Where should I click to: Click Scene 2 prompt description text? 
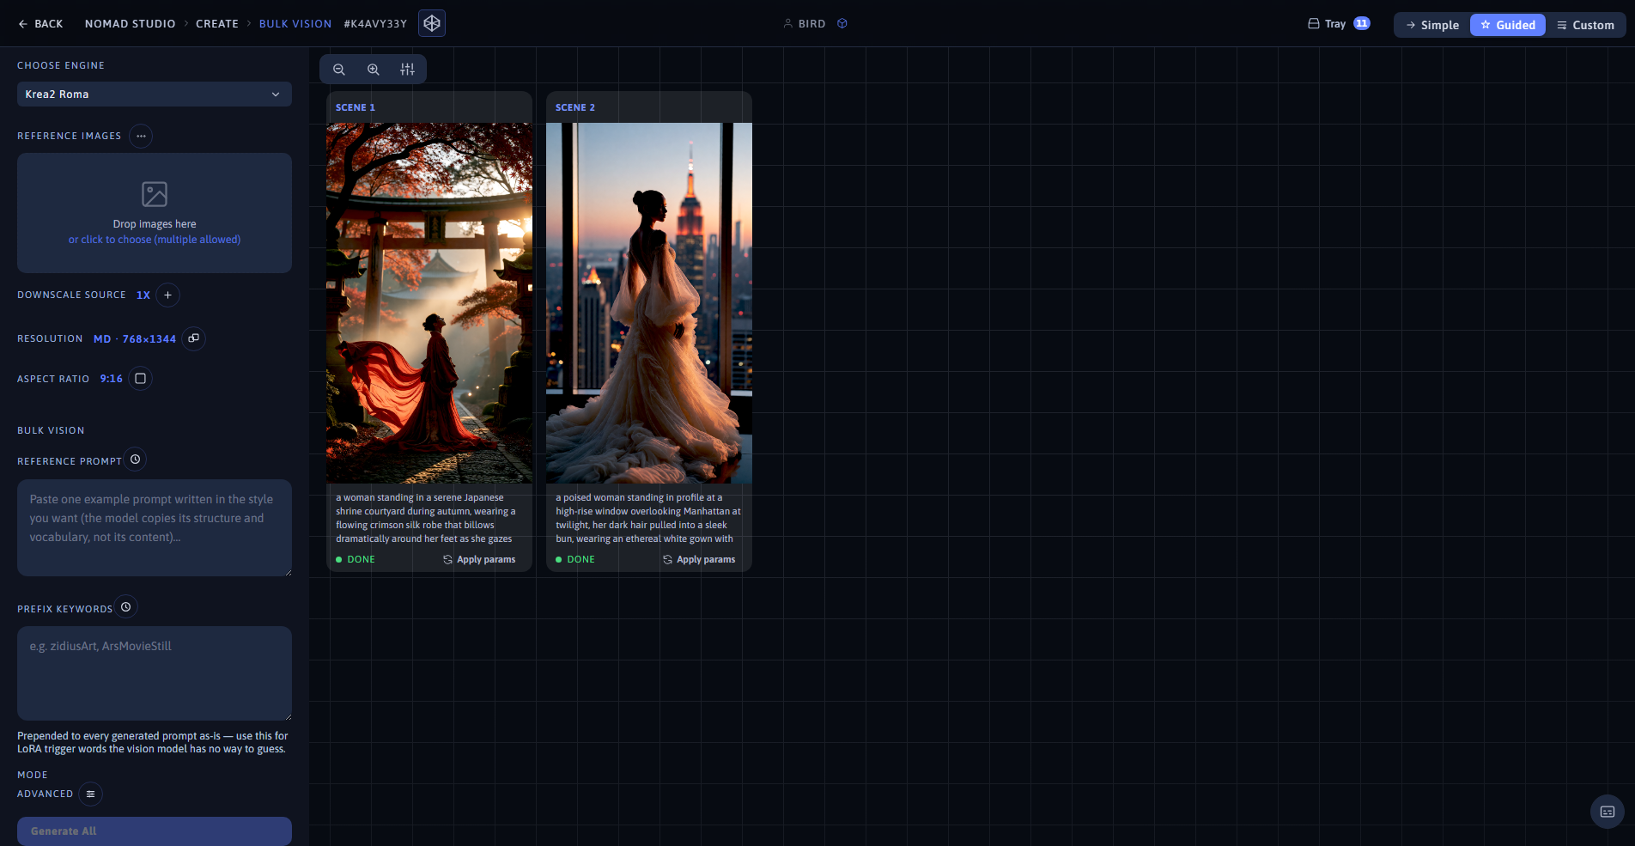(x=648, y=518)
